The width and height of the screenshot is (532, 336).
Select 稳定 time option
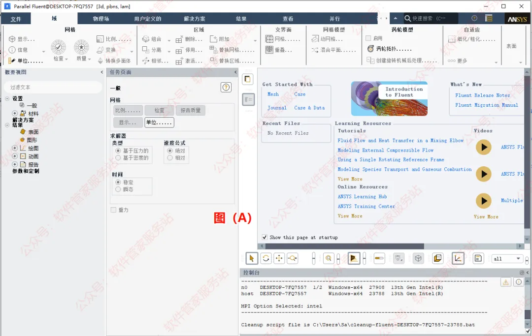click(x=118, y=182)
